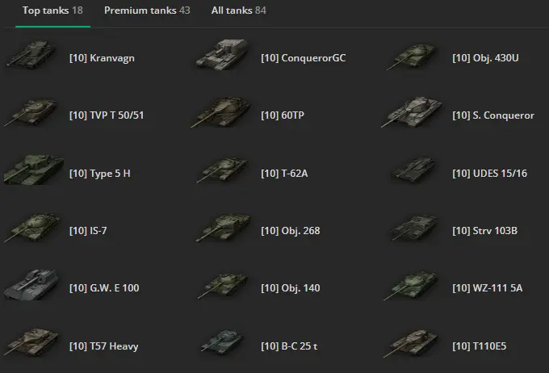The width and height of the screenshot is (549, 373).
Task: Pick the [10] T110E5 label
Action: (x=480, y=346)
